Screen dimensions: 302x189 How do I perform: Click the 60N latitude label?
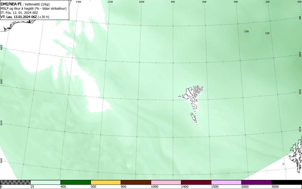tap(1, 161)
